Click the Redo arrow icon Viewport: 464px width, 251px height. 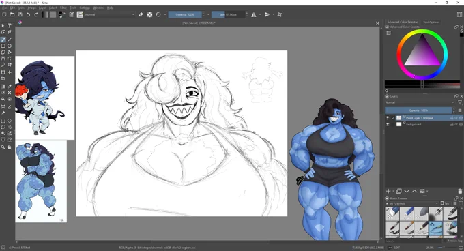click(35, 14)
